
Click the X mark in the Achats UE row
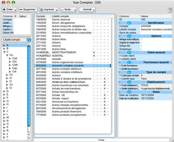[x=105, y=95]
